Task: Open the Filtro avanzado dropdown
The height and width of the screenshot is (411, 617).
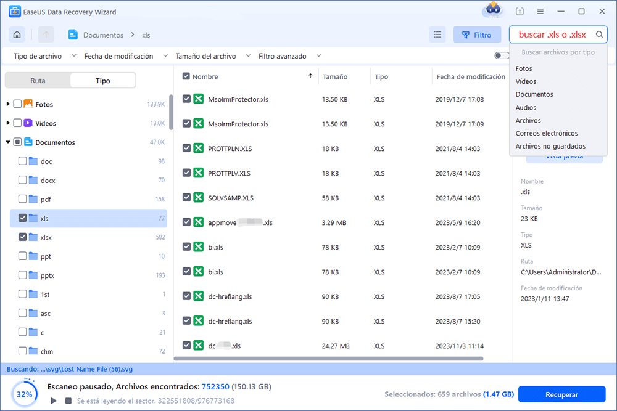Action: (289, 56)
